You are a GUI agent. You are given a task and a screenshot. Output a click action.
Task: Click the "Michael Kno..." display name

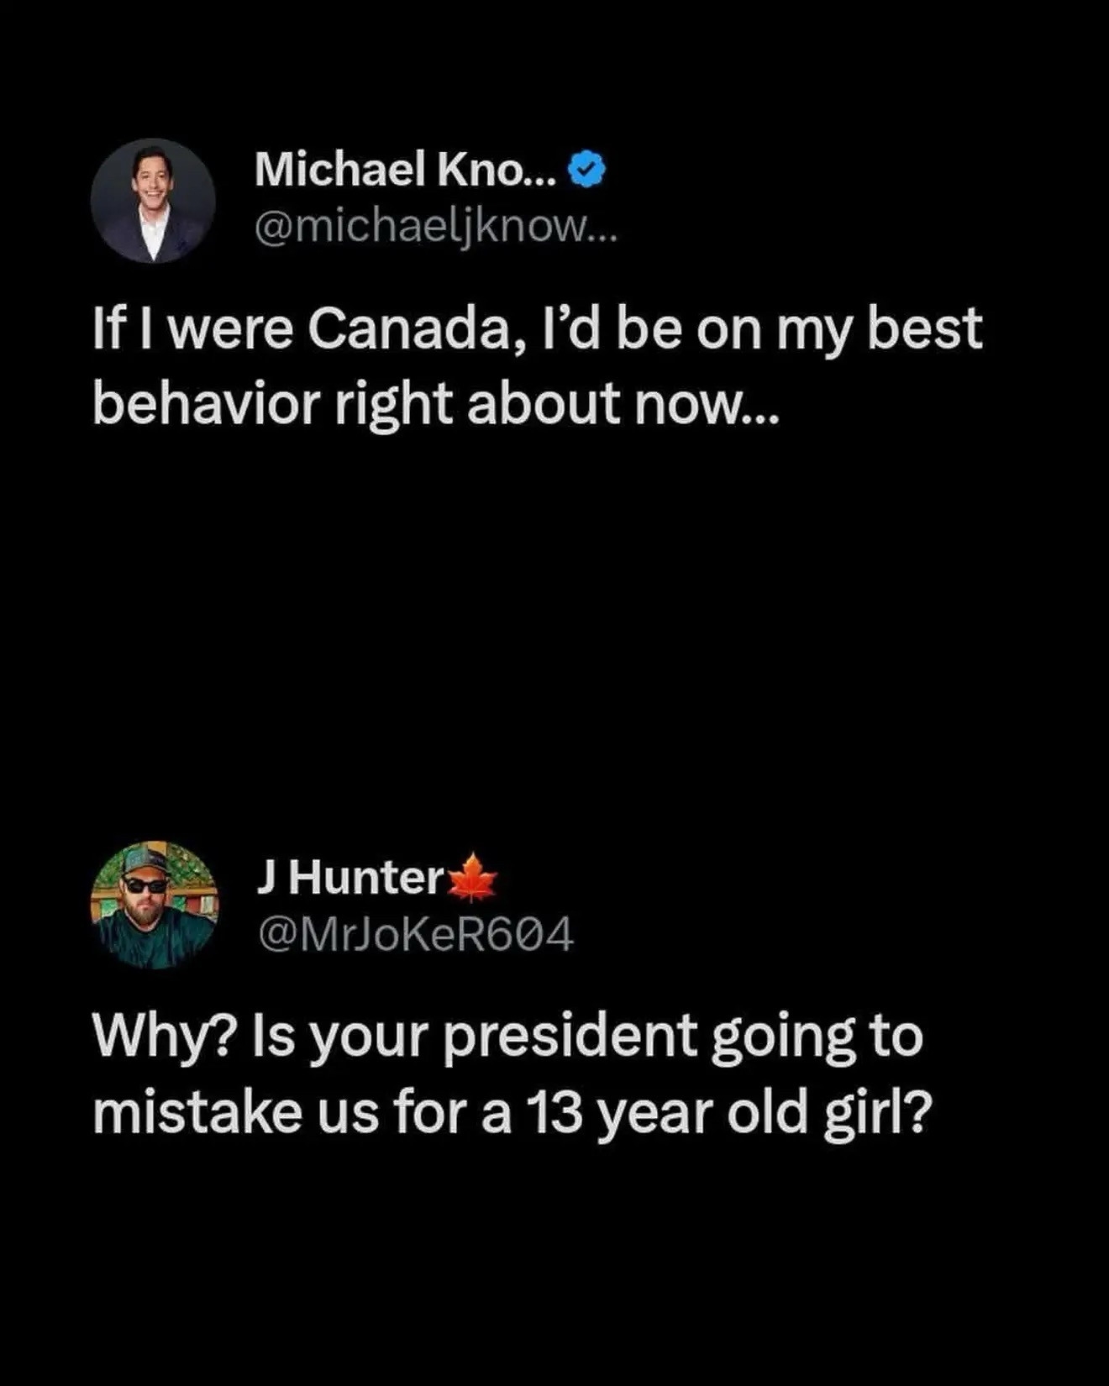tap(404, 171)
